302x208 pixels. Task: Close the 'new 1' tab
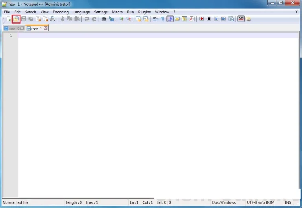click(x=46, y=28)
